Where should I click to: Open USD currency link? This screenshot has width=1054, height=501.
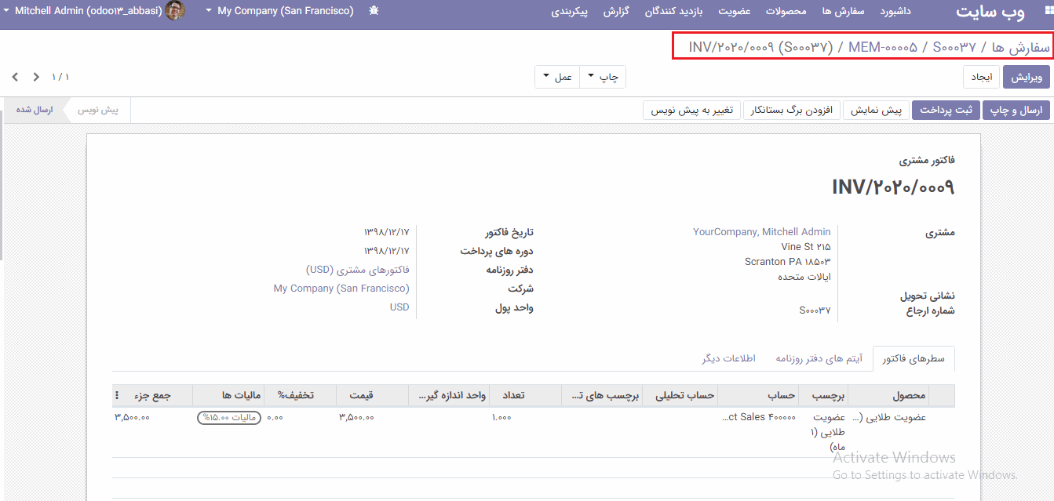(399, 307)
